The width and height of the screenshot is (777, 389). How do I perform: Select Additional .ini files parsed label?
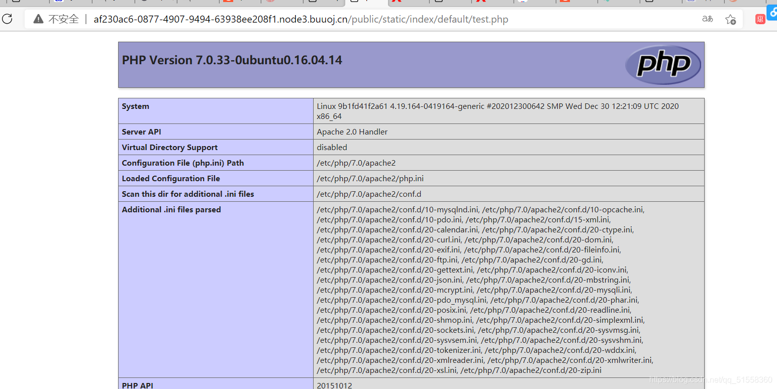[x=171, y=210]
